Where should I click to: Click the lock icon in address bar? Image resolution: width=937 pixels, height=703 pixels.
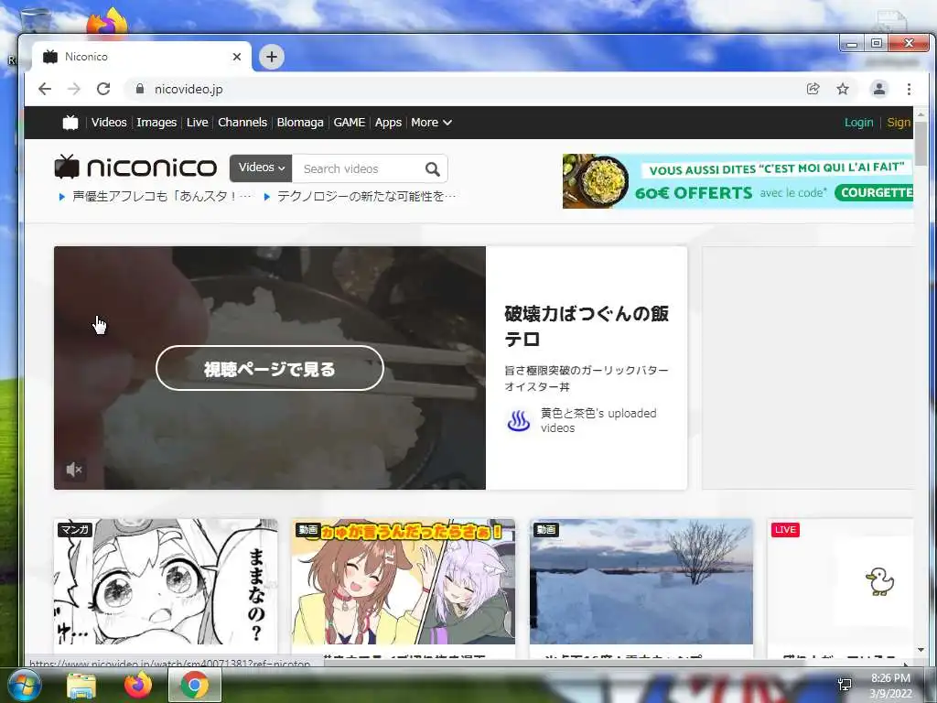click(140, 89)
